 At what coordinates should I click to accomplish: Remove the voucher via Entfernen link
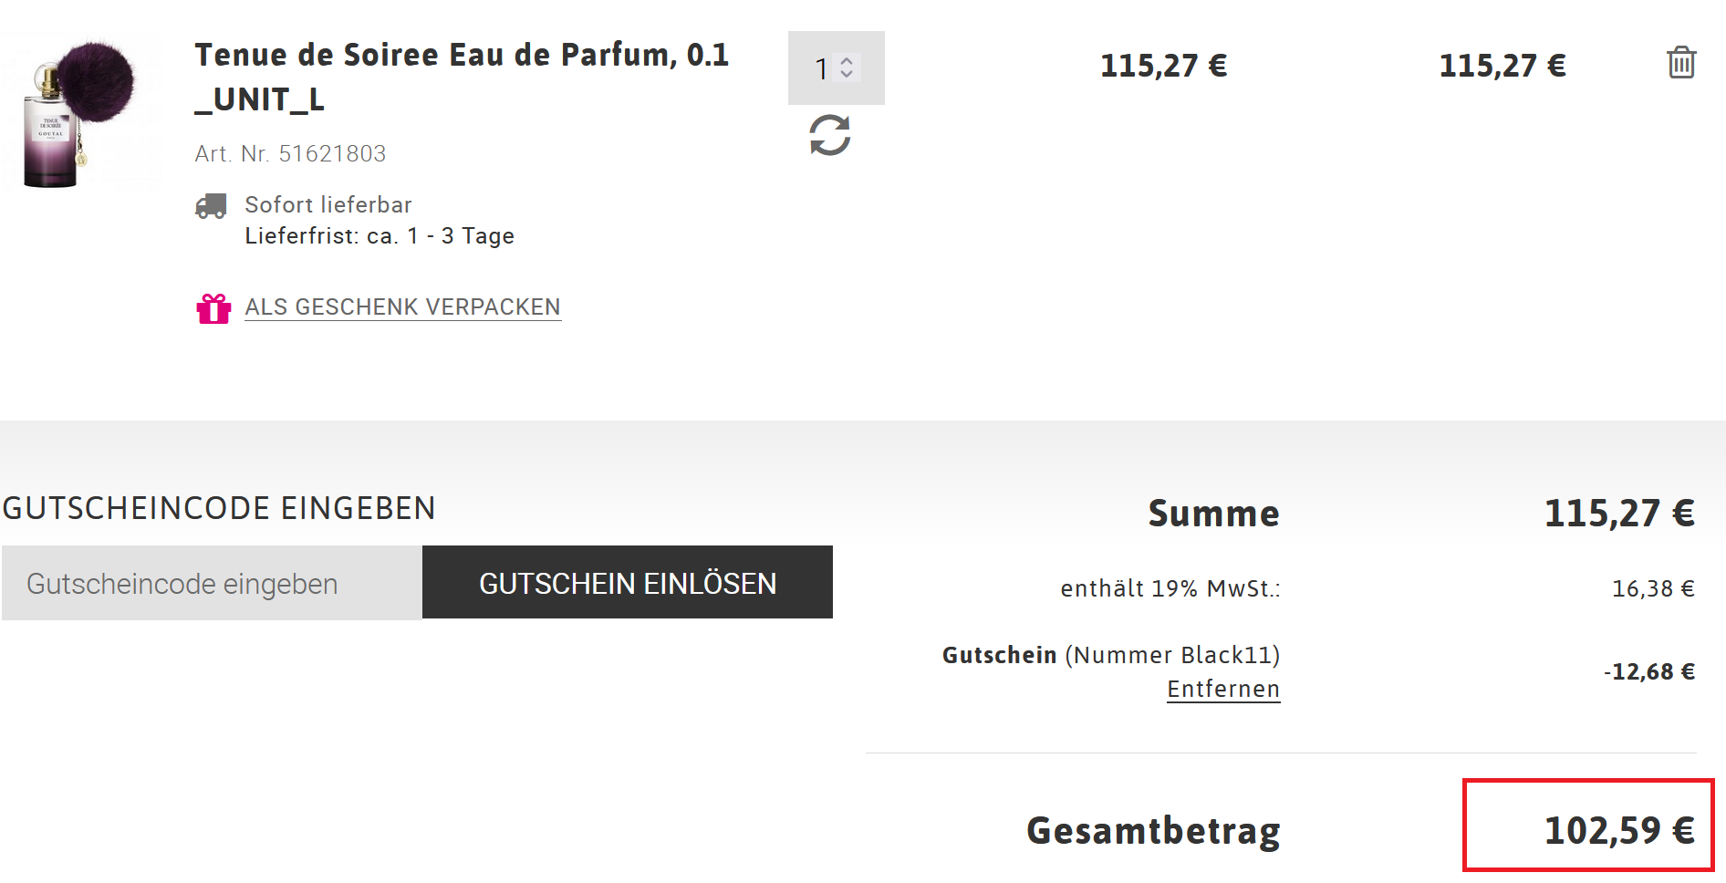click(1222, 690)
